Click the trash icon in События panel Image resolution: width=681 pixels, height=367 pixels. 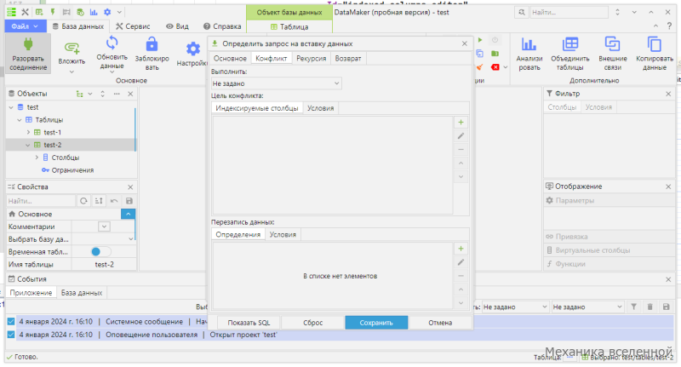(650, 307)
